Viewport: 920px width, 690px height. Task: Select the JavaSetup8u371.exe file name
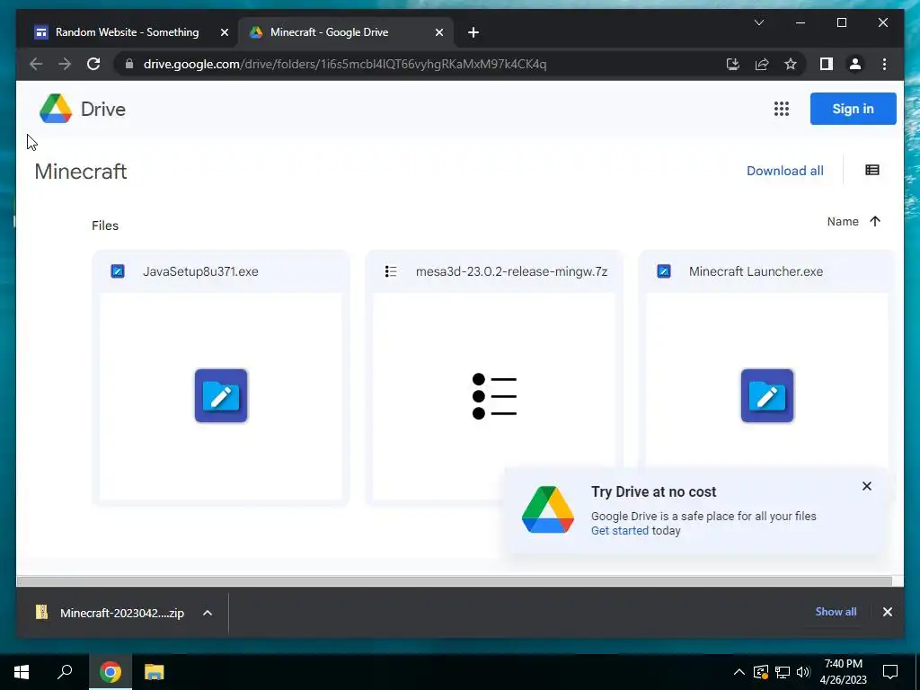point(200,271)
